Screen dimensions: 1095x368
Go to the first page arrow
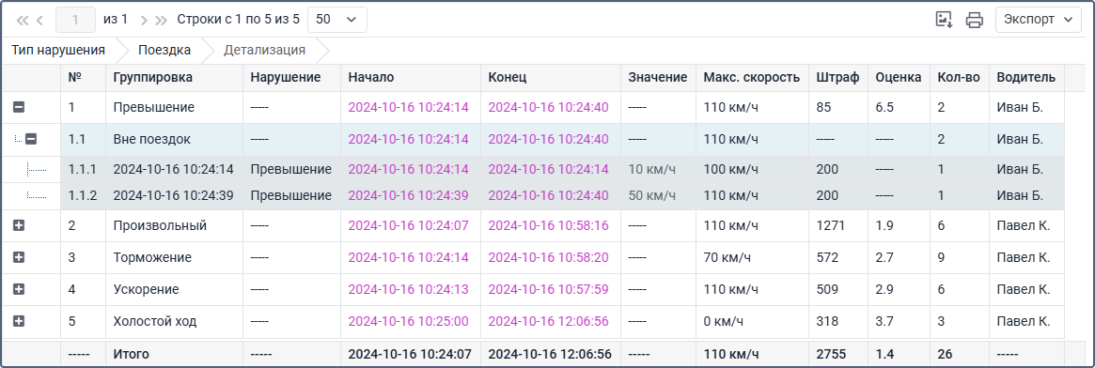pos(22,21)
